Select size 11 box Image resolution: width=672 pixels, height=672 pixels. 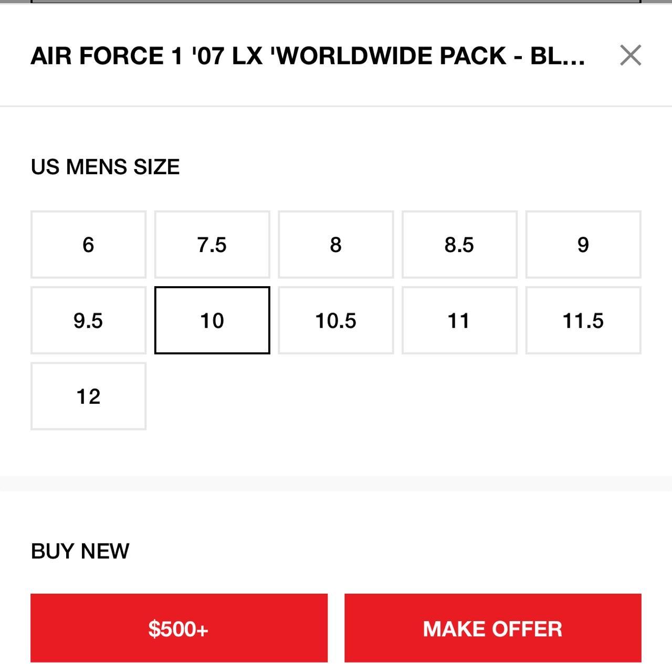coord(459,320)
